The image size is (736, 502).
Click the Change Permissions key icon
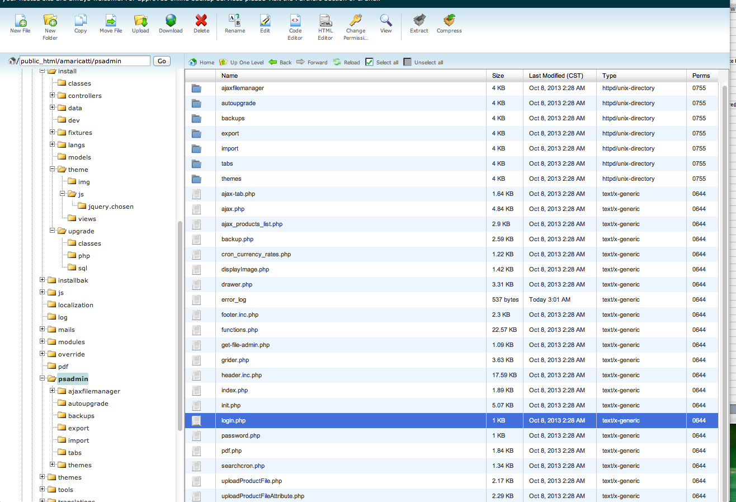coord(356,21)
